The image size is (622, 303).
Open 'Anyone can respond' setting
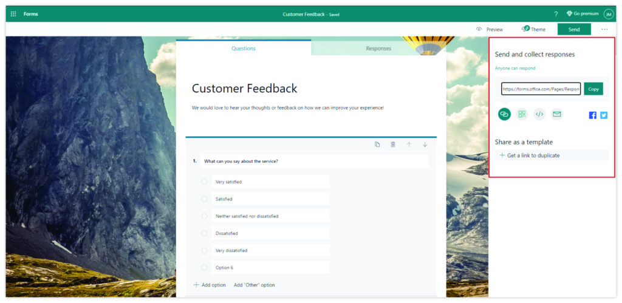point(515,68)
